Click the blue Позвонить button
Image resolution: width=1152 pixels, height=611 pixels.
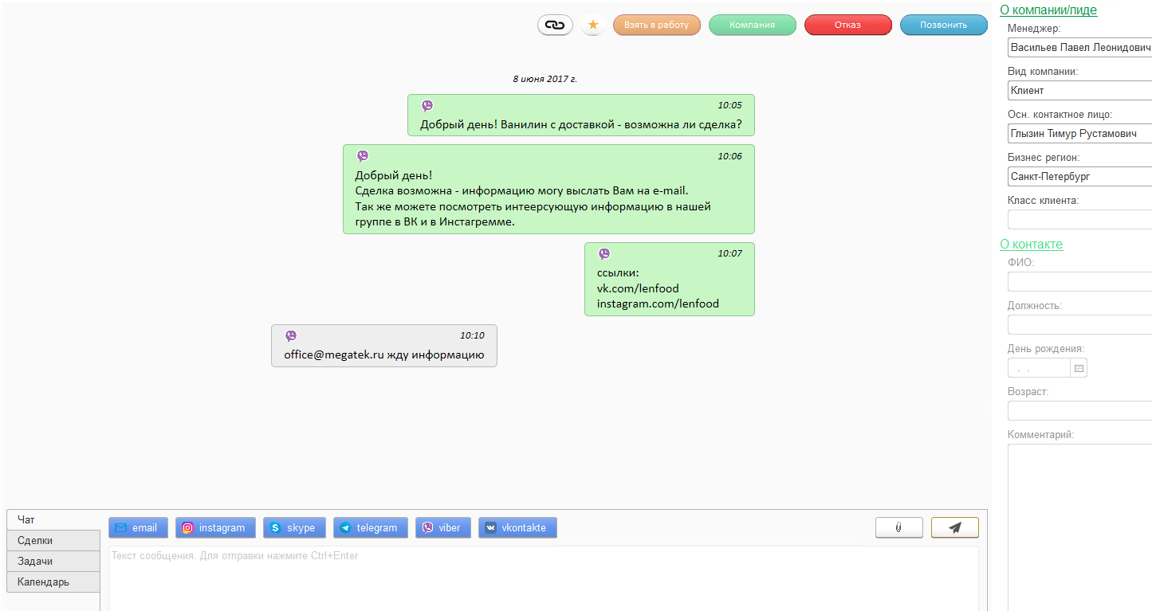943,25
